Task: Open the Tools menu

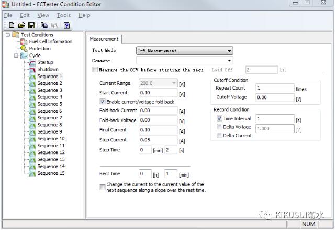Action: tap(64, 15)
